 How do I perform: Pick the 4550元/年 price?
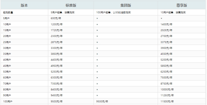pos(166,54)
